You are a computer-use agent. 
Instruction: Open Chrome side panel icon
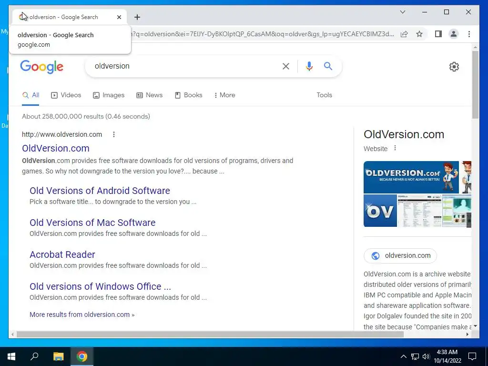438,34
